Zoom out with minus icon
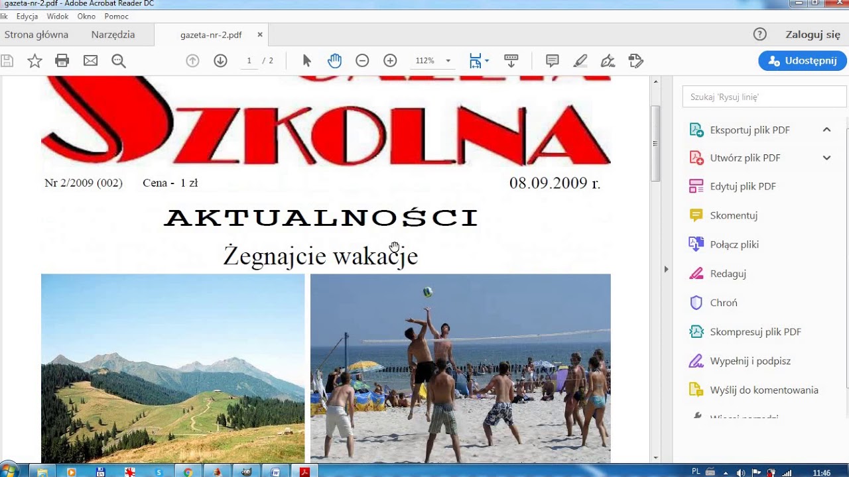This screenshot has width=849, height=477. [x=362, y=61]
